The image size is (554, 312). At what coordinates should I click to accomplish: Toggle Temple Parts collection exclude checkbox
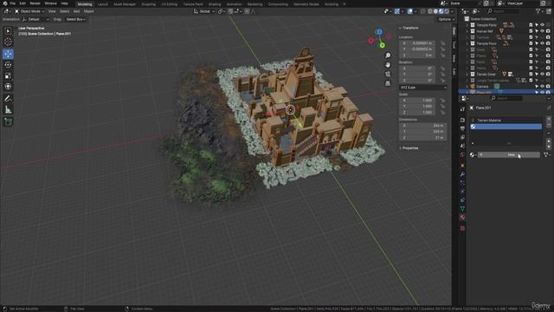(531, 25)
